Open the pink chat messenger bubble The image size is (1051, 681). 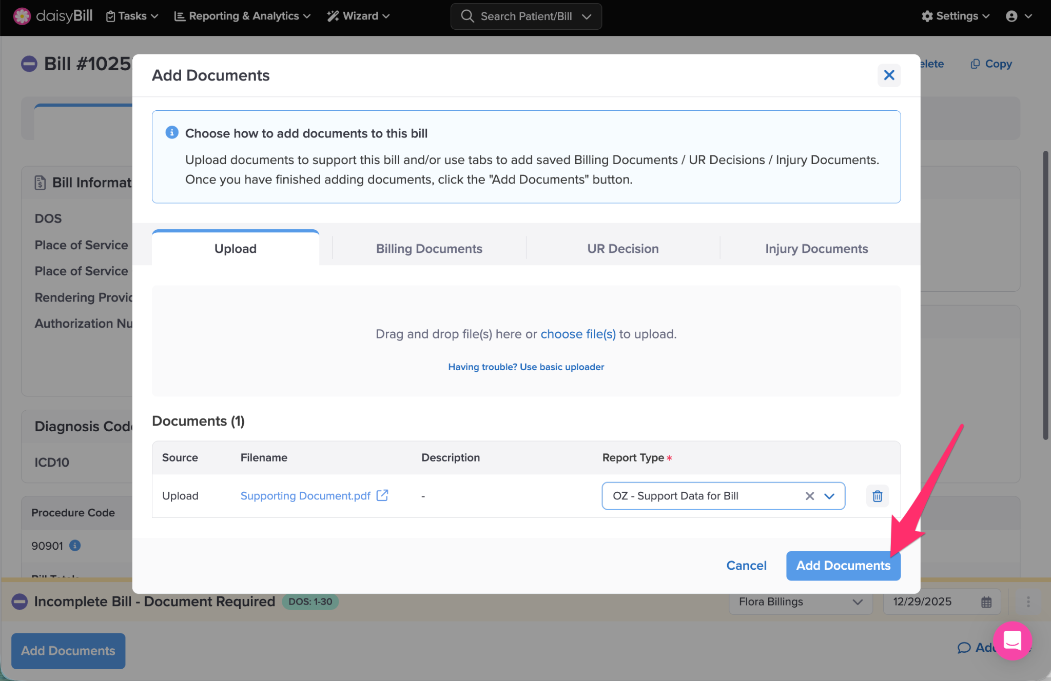click(1012, 640)
